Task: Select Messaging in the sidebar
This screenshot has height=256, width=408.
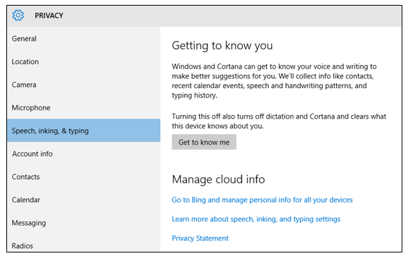Action: click(x=84, y=223)
